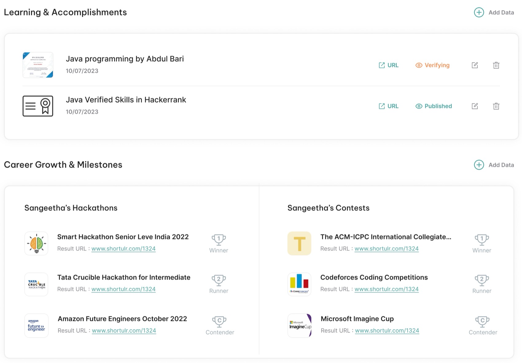Delete the Java Verified Skills in Hackerrank entry
The width and height of the screenshot is (522, 363).
pyautogui.click(x=496, y=106)
